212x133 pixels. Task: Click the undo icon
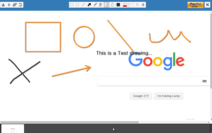pos(137,5)
